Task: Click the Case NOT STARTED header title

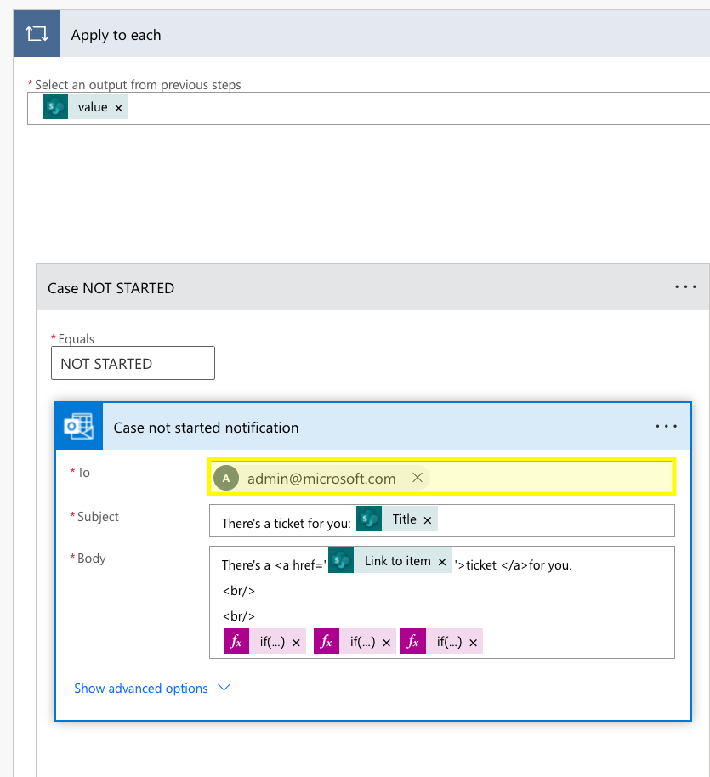Action: point(111,288)
